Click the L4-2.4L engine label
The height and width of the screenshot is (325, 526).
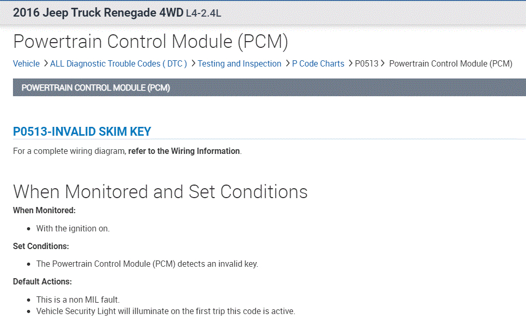coord(204,13)
